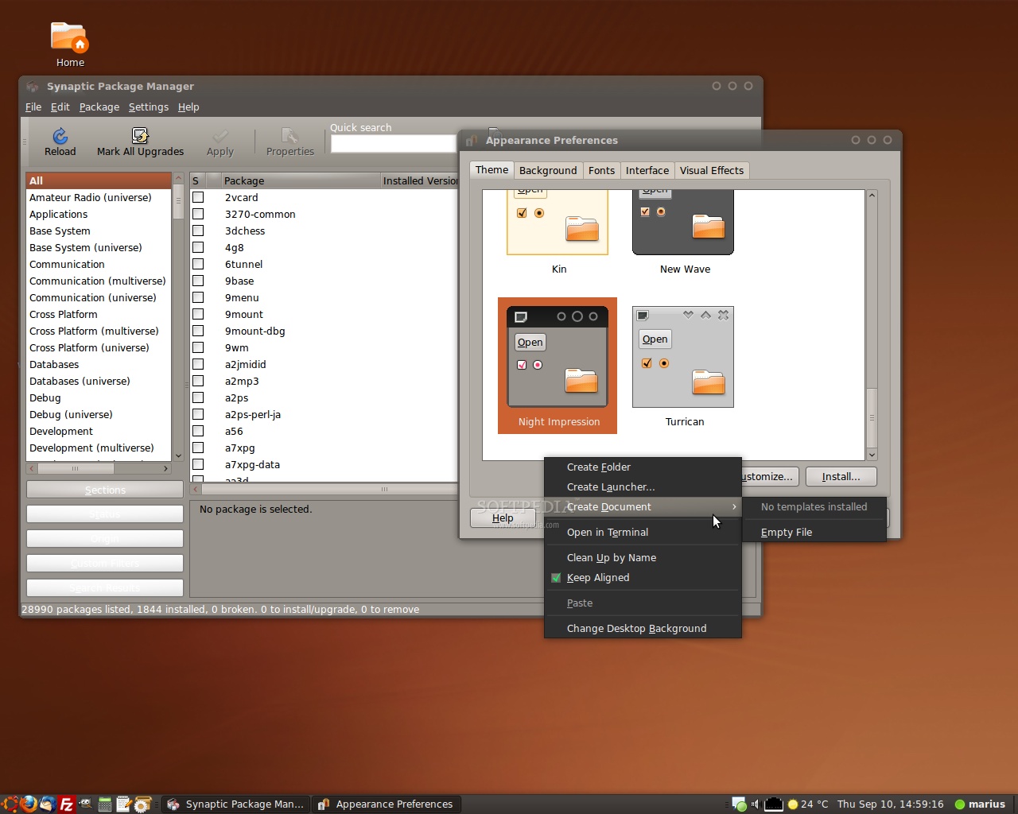Launch Thunderbird from the taskbar

click(46, 804)
